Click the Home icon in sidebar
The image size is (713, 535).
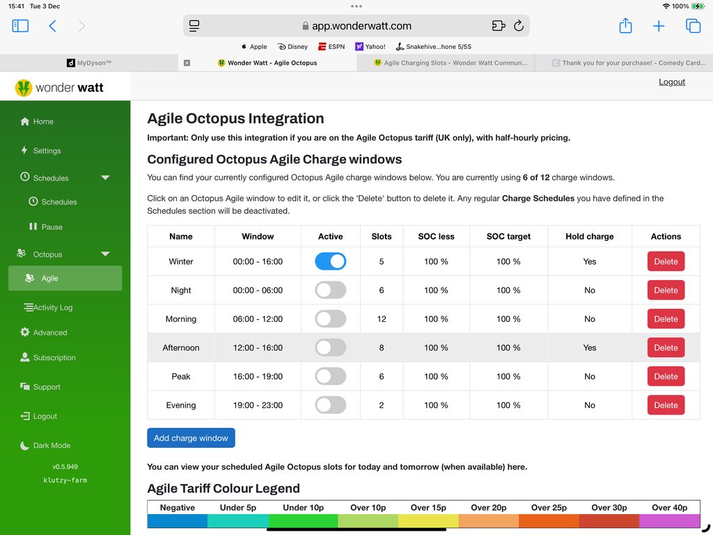(25, 121)
